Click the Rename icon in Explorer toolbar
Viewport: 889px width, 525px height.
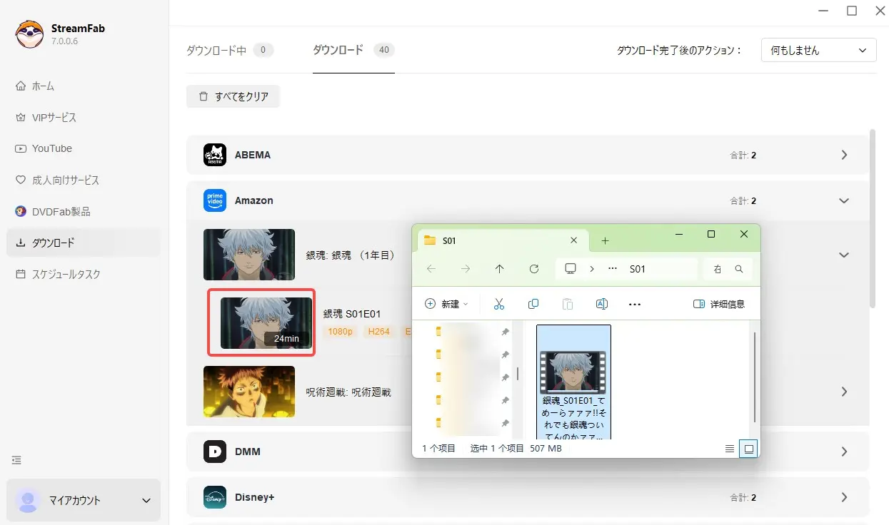[602, 304]
